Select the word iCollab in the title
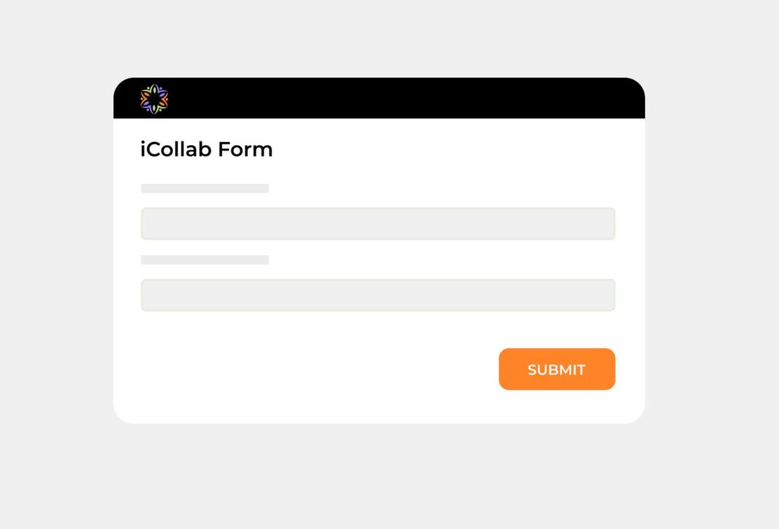This screenshot has width=779, height=529. 176,150
